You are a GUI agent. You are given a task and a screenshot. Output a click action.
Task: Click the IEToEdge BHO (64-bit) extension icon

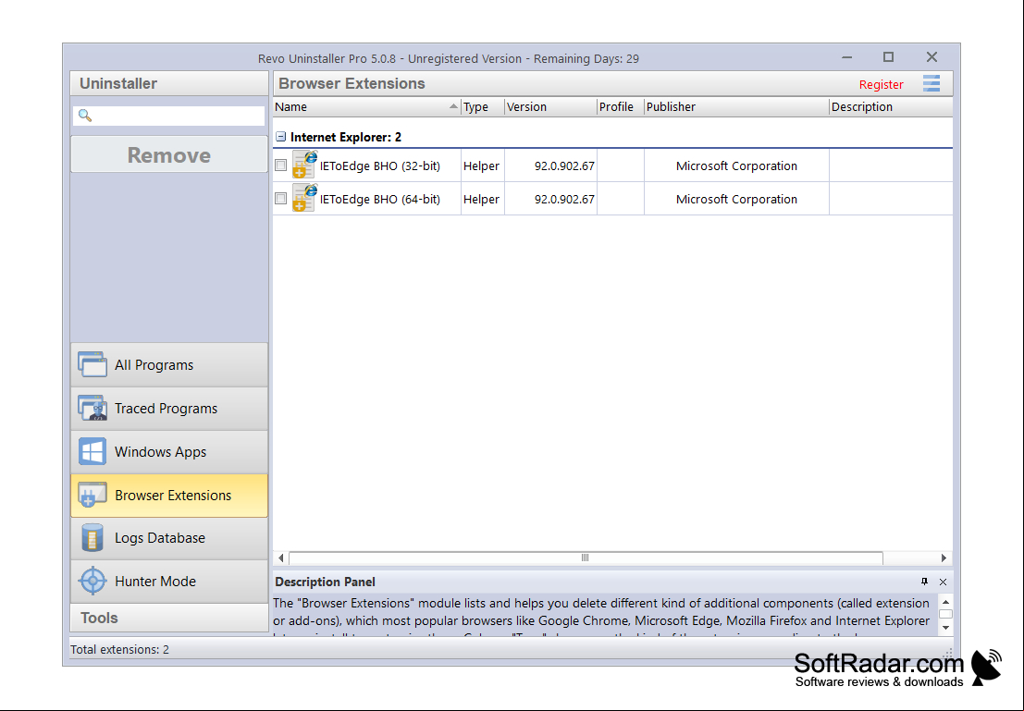[x=304, y=198]
